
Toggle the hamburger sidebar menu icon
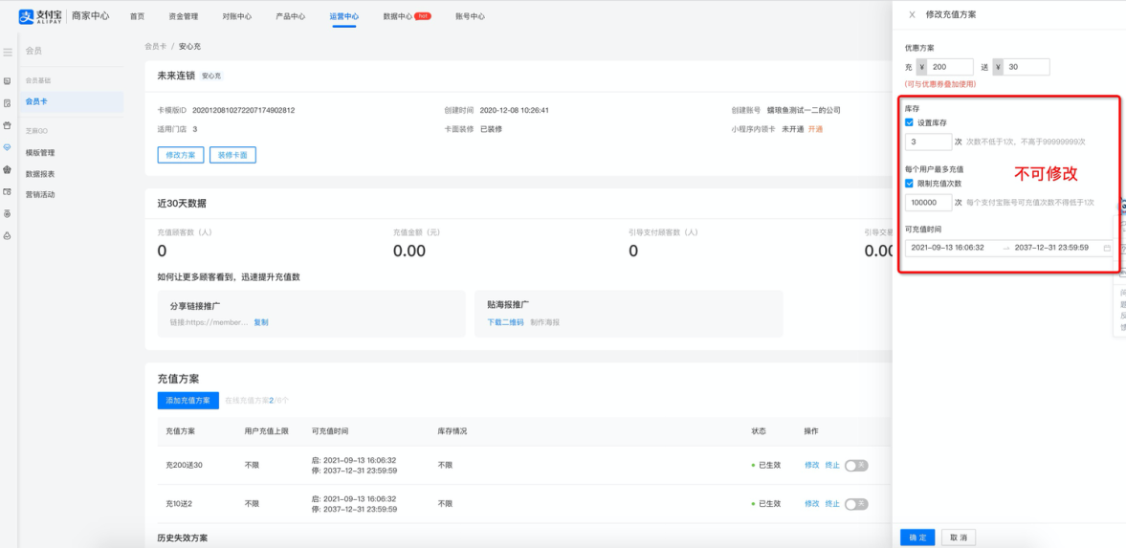[x=8, y=53]
